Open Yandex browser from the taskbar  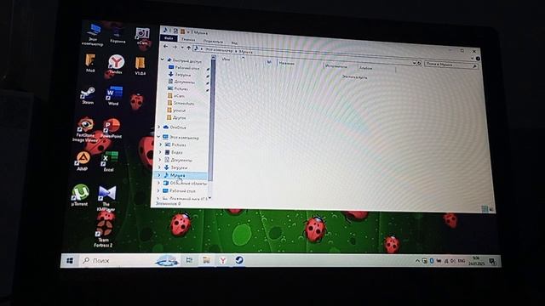[223, 260]
